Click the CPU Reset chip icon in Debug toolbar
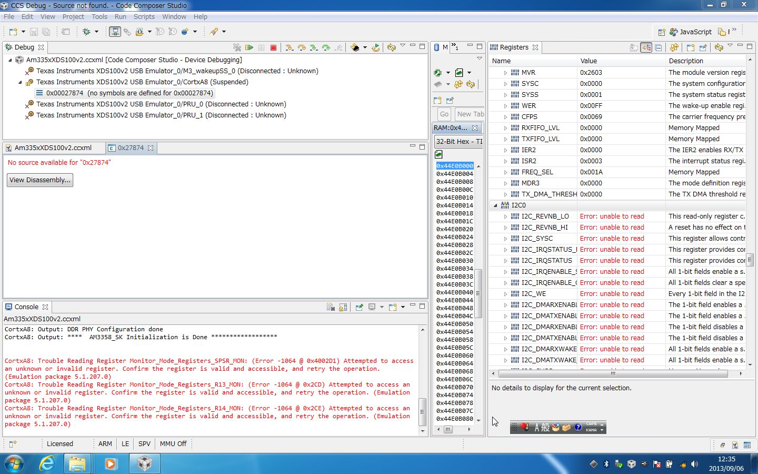The image size is (758, 474). pos(355,47)
